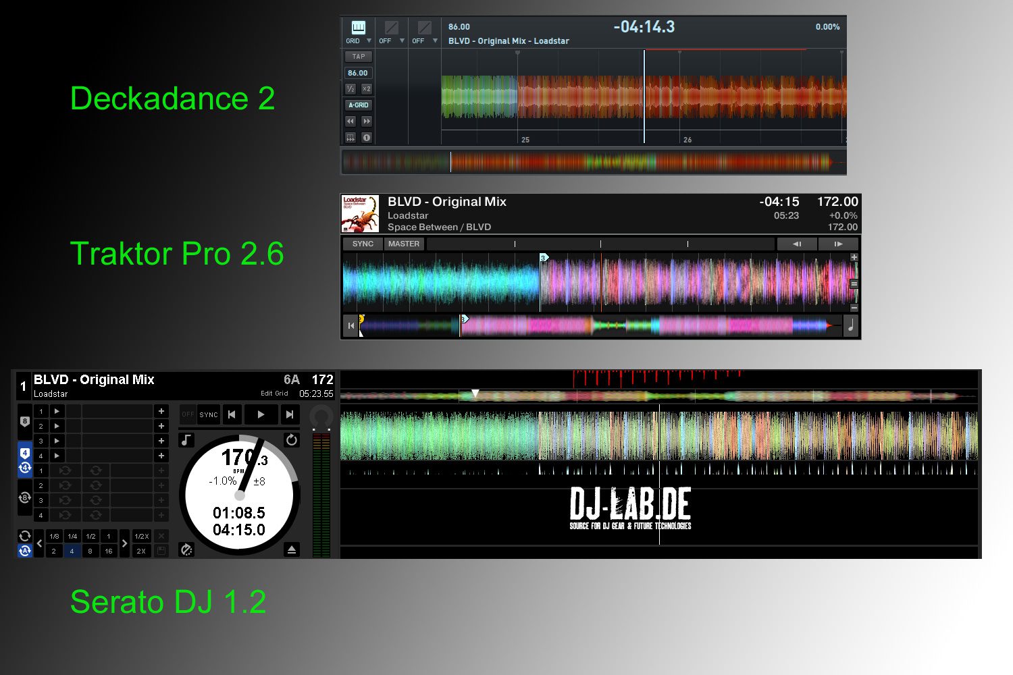Expand the first OFF dropdown in Deckadance
Image resolution: width=1013 pixels, height=675 pixels.
[402, 41]
